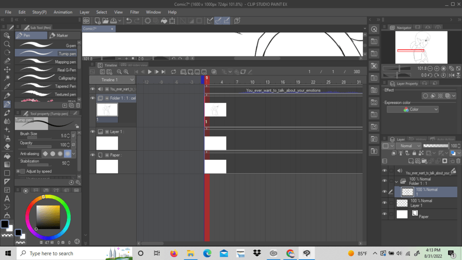Open the Animation menu

tap(63, 12)
